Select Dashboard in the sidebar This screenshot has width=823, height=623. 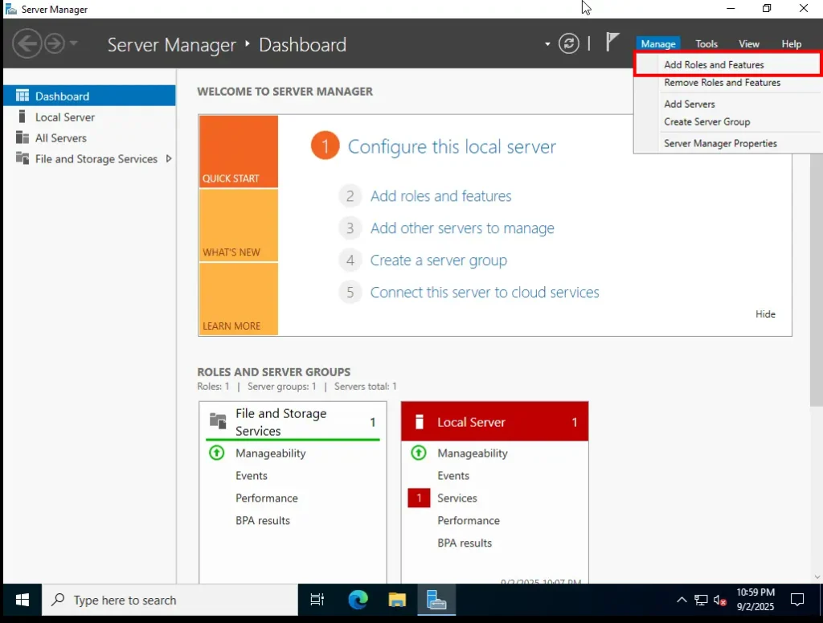click(x=89, y=96)
